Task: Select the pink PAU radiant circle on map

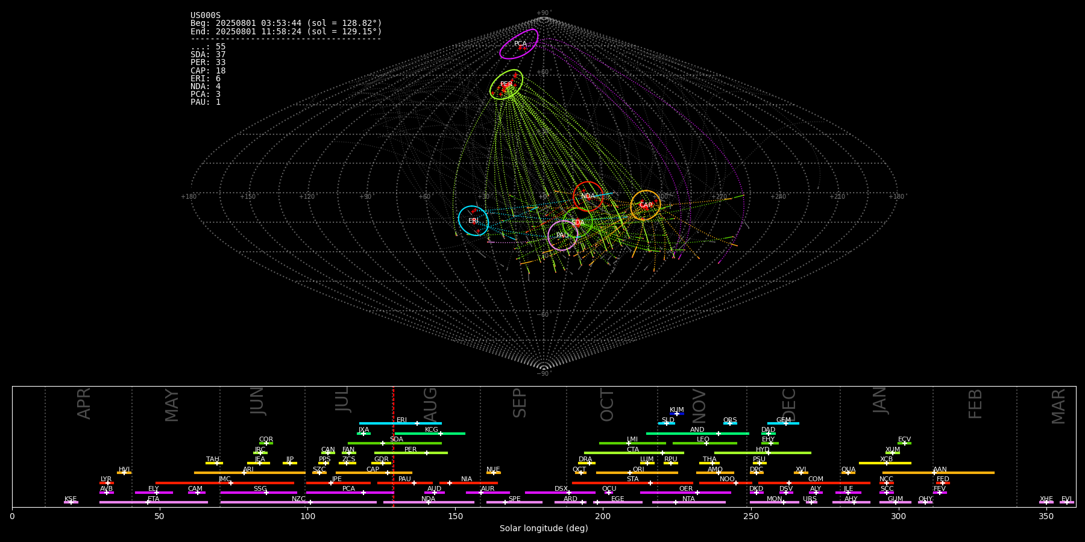Action: (x=562, y=235)
